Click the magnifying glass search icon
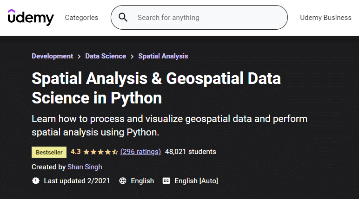Screen dimensions: 359x199 point(123,17)
